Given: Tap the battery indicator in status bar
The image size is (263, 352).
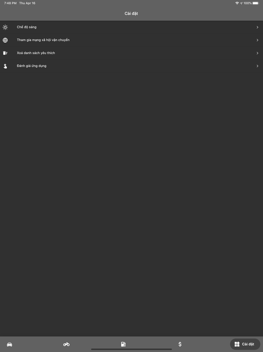Looking at the screenshot, I should pos(256,3).
